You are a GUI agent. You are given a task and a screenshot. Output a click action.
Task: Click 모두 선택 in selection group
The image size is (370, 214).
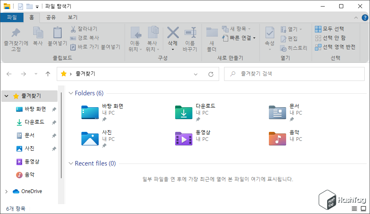[x=329, y=29]
